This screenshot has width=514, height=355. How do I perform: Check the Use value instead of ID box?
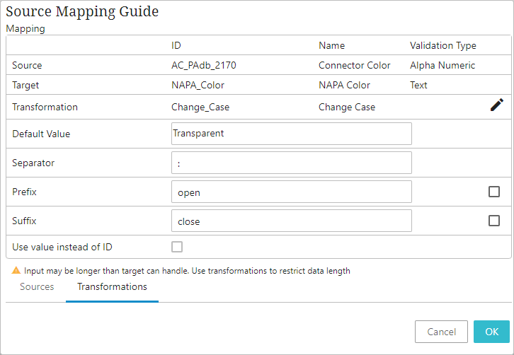177,247
